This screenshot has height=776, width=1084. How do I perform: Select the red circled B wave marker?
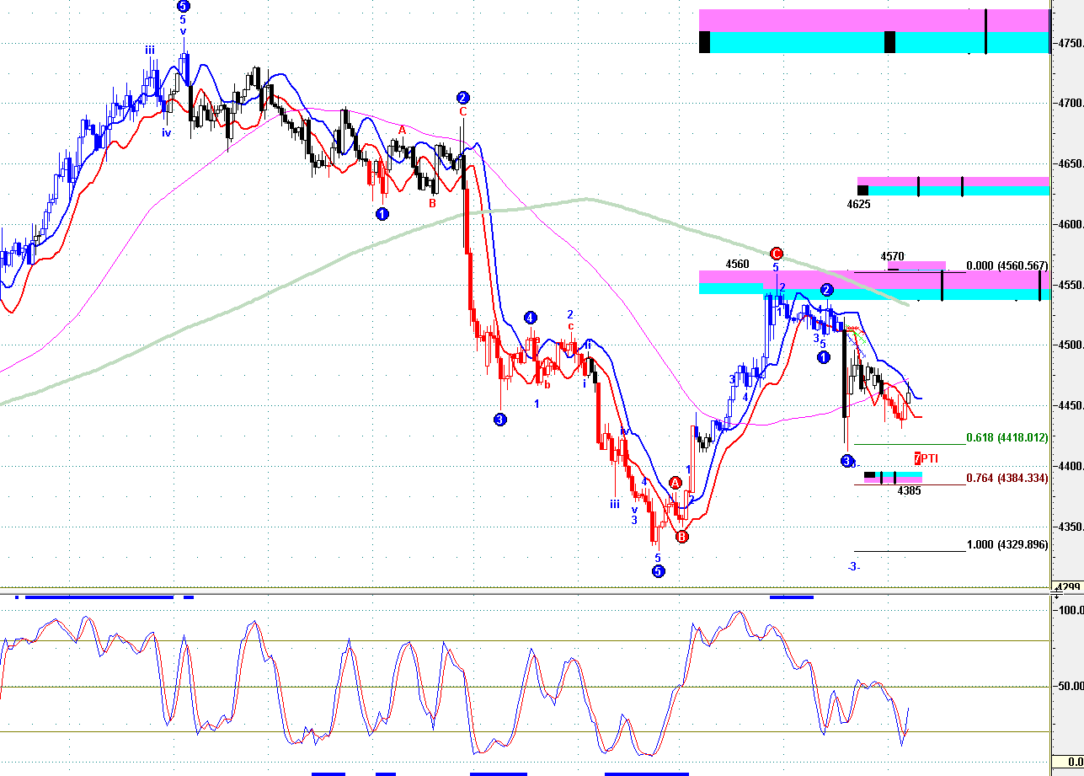tap(682, 537)
